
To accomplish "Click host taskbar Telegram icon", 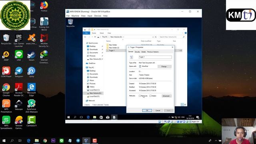I will (78, 140).
